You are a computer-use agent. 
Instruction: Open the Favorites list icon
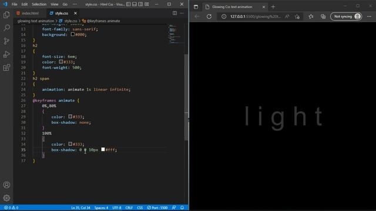pyautogui.click(x=311, y=16)
